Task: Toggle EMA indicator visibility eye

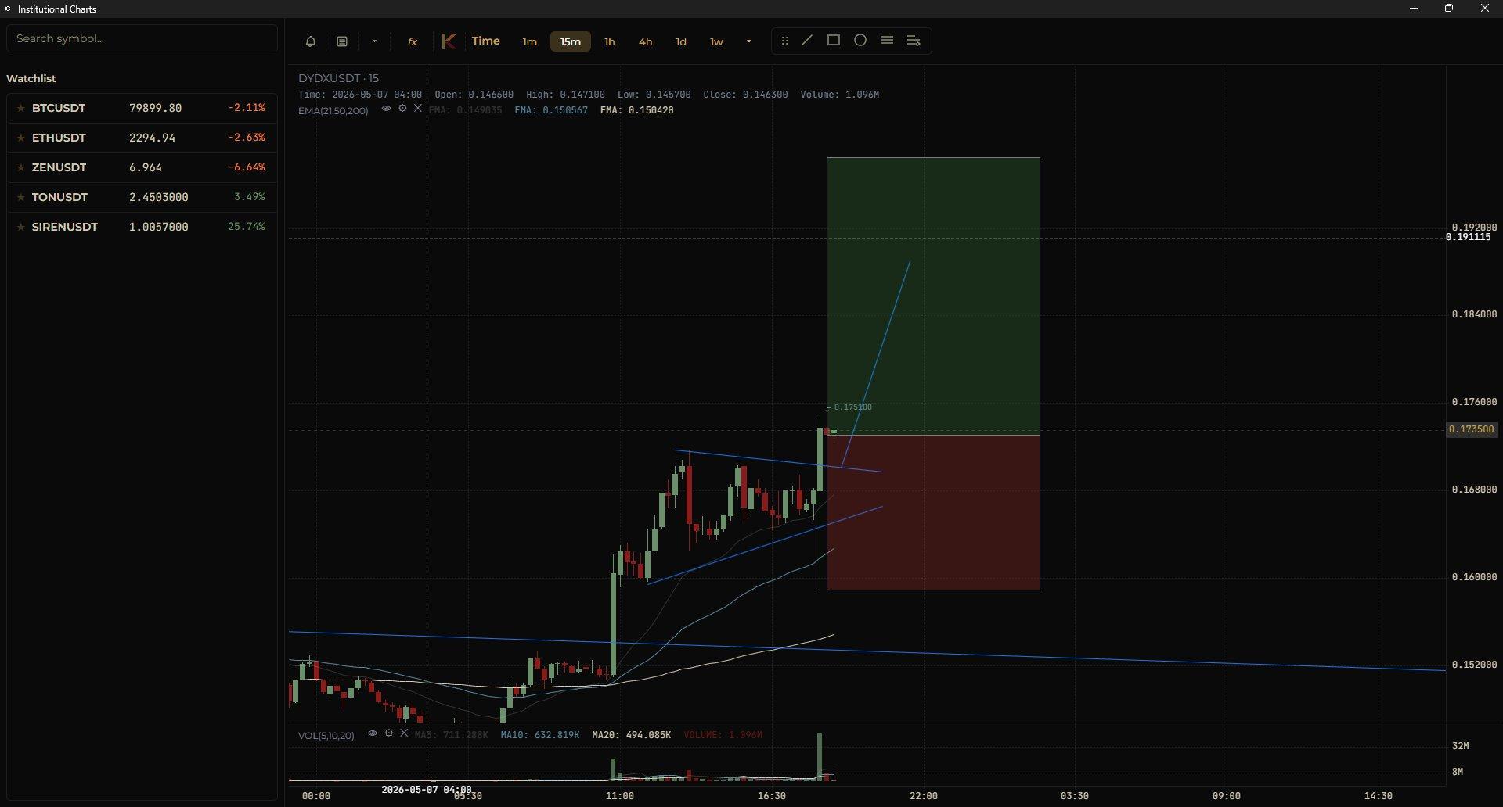Action: [386, 109]
